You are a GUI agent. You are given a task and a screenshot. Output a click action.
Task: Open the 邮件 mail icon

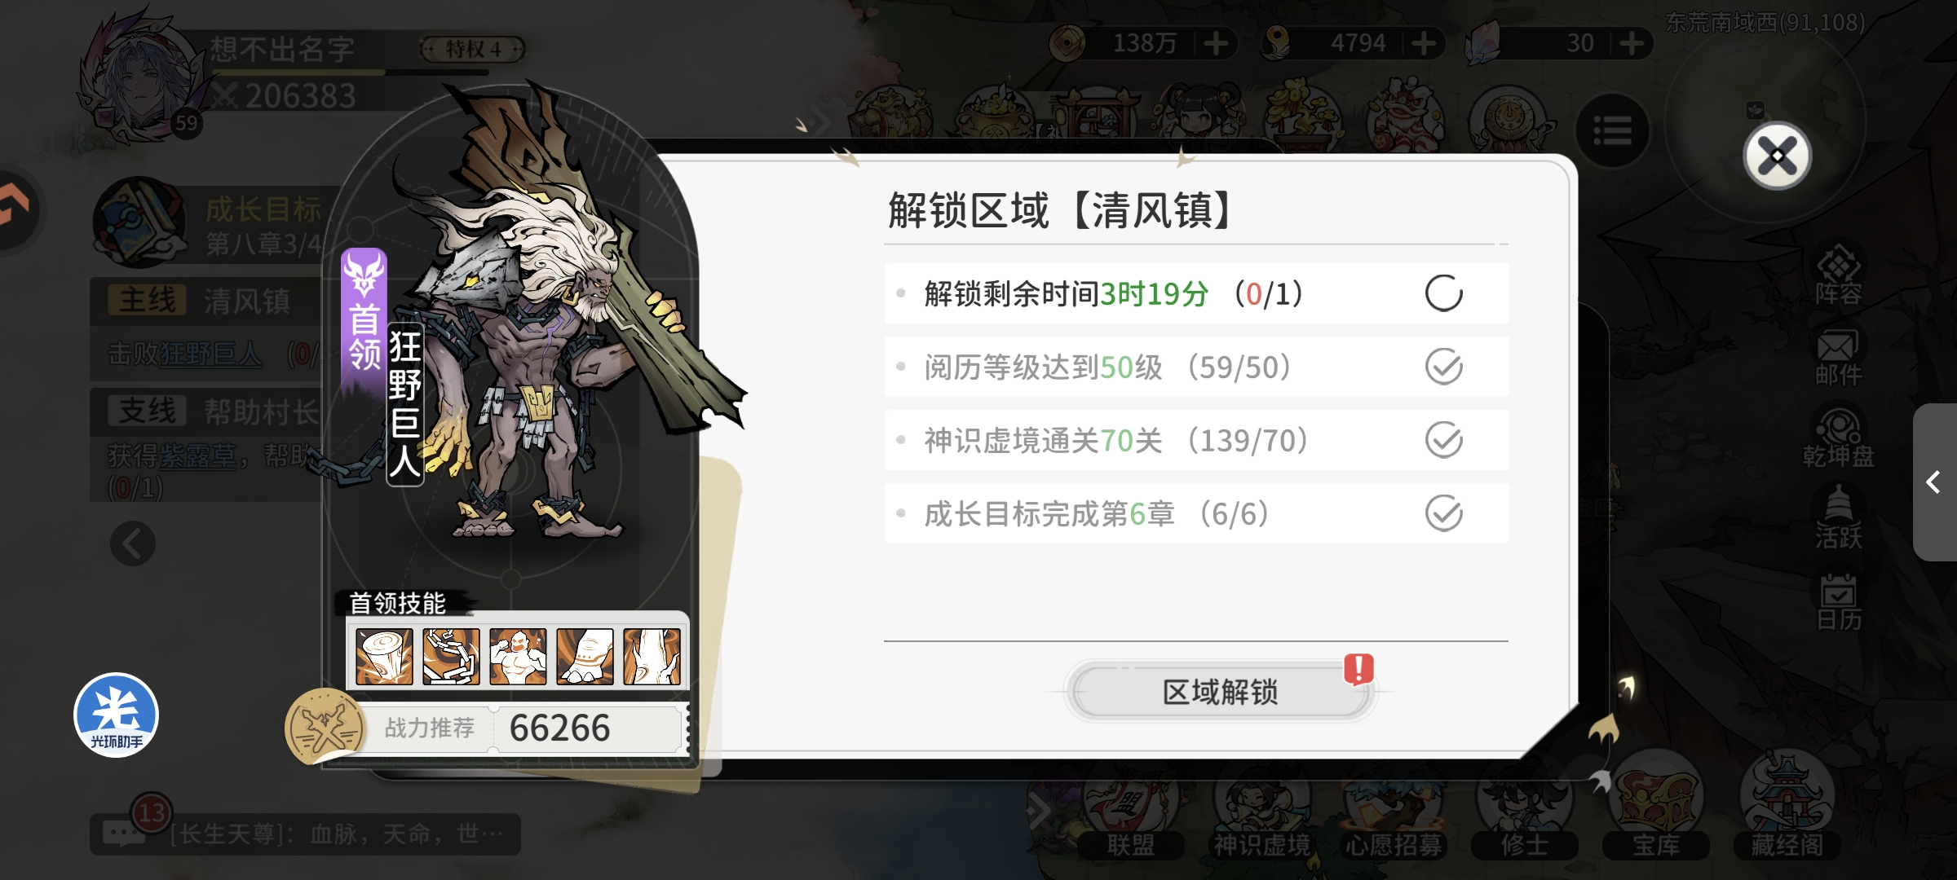click(1838, 357)
